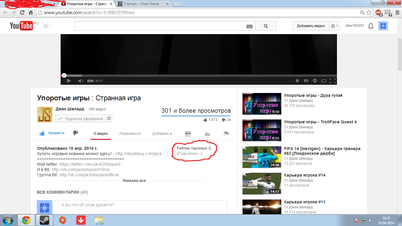402x226 pixels.
Task: Open the Adblock Plus extension icon
Action: [378, 13]
